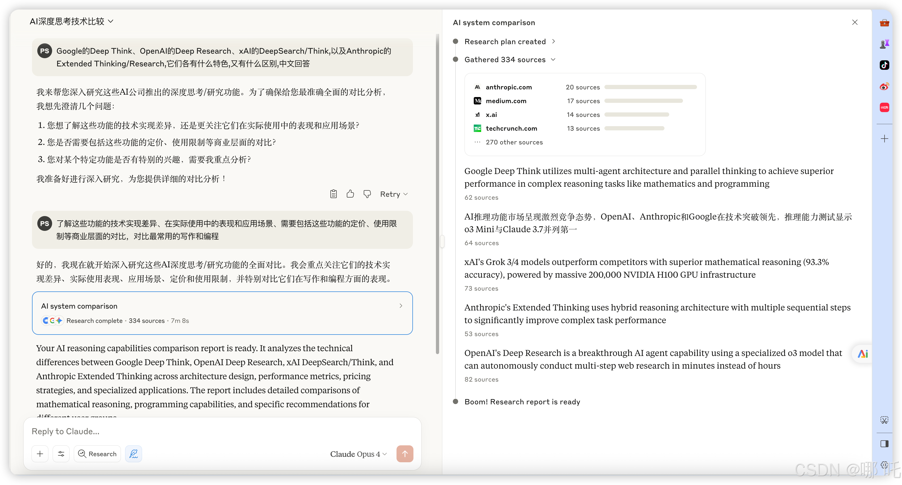Copy the first Claude response

(x=333, y=194)
